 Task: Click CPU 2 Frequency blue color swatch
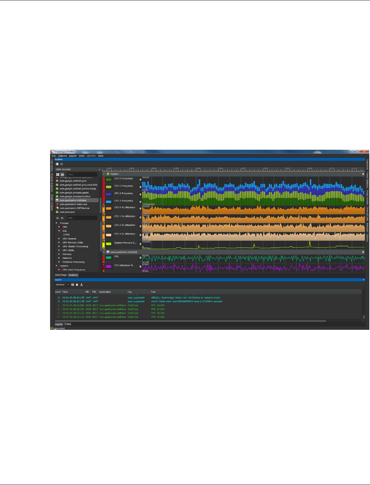tap(109, 194)
